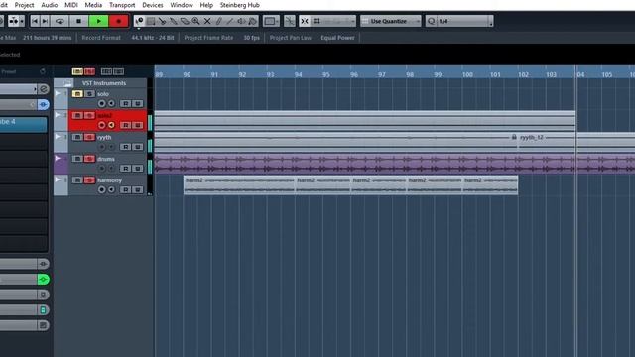The height and width of the screenshot is (357, 635).
Task: Select the Split scissors tool
Action: (162, 21)
